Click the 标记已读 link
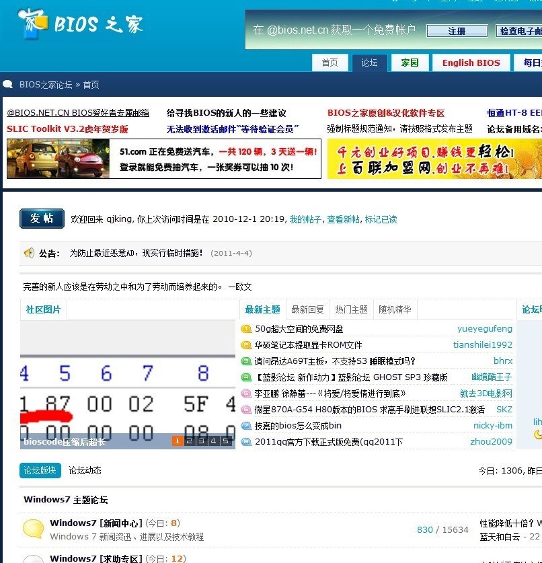The width and height of the screenshot is (542, 563). pos(381,219)
